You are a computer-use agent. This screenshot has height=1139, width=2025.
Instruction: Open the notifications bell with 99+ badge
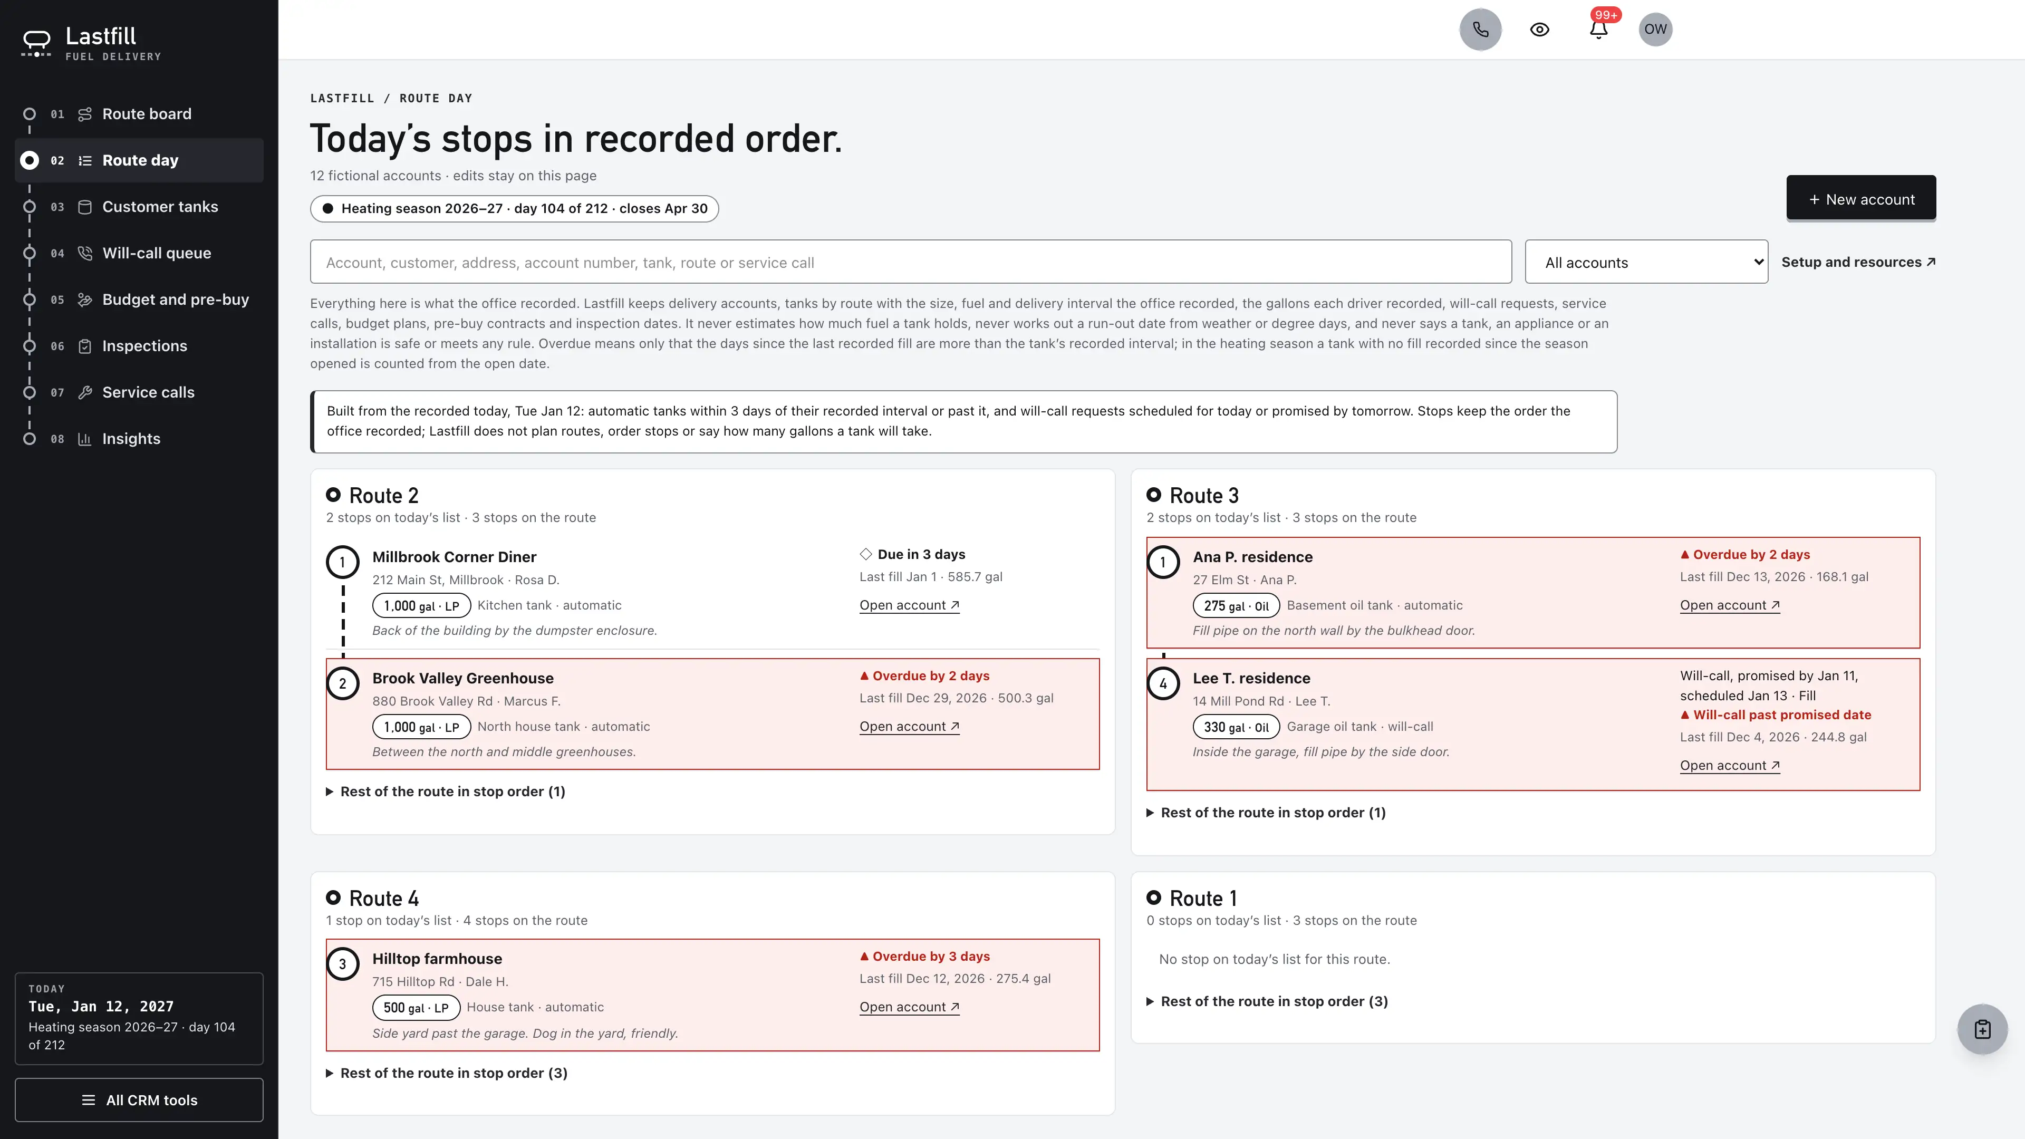point(1598,29)
